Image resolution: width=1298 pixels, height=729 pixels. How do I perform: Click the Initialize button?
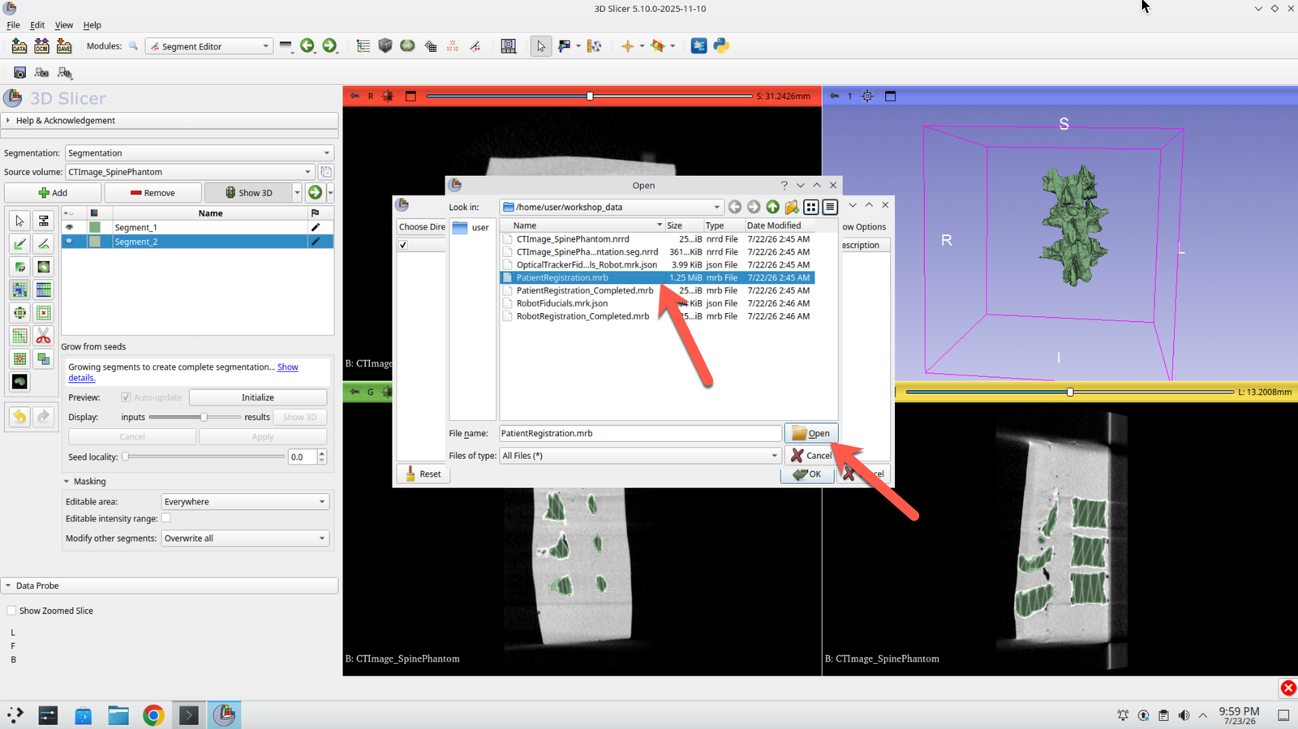(x=258, y=397)
